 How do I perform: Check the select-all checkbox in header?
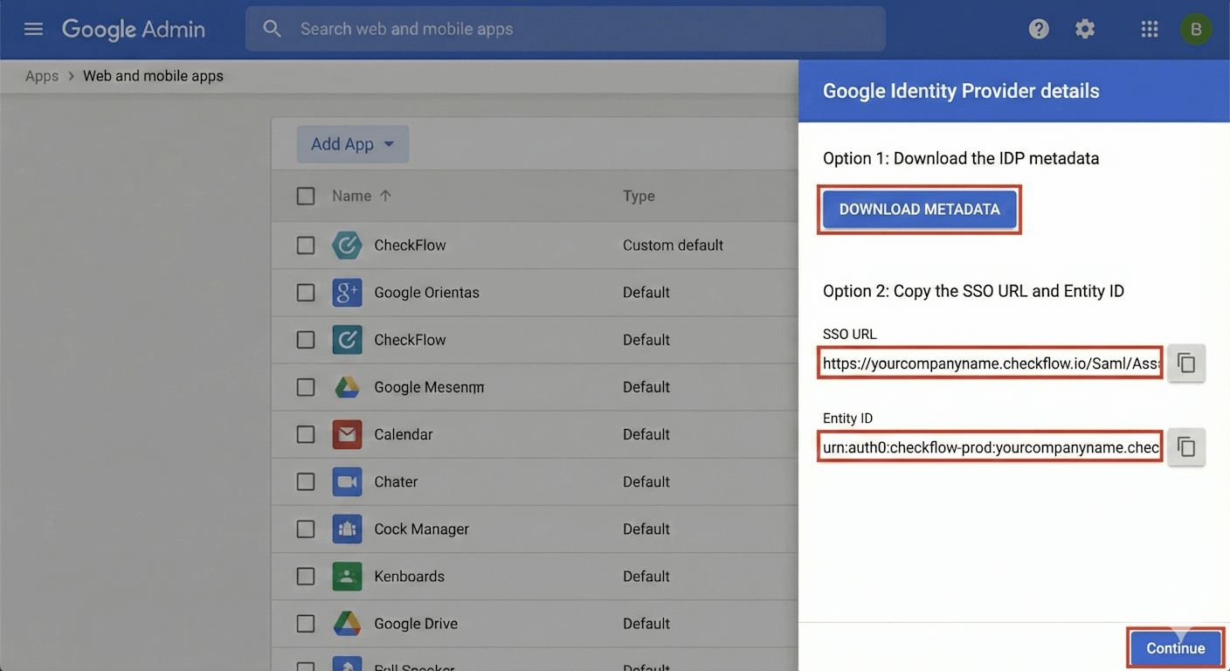click(305, 196)
